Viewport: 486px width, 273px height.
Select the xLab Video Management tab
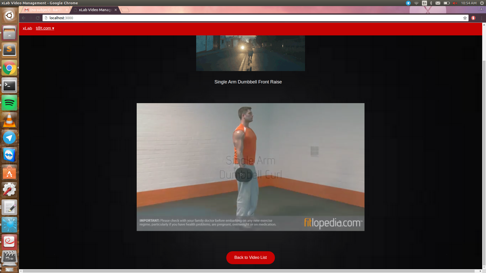point(95,10)
